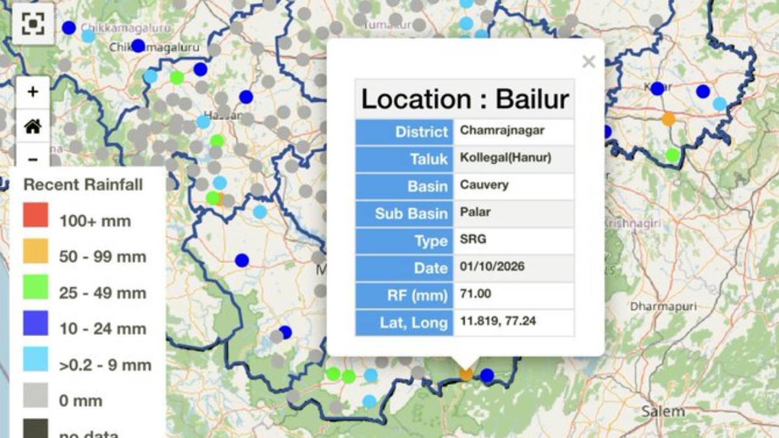Click the red 100+ mm legend swatch
Image resolution: width=779 pixels, height=438 pixels.
36,215
